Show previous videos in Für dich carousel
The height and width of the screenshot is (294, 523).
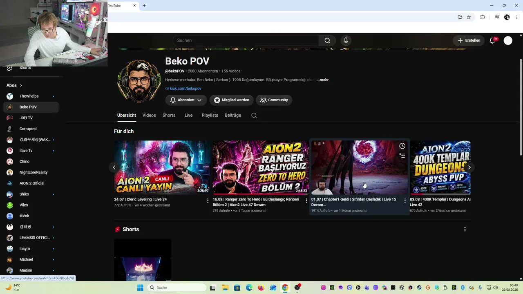click(x=114, y=167)
